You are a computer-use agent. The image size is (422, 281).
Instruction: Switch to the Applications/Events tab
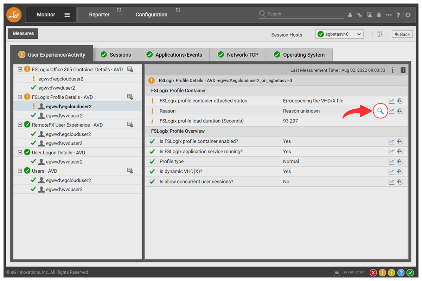174,55
